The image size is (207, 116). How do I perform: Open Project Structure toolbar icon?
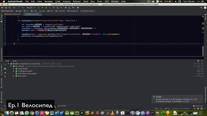click(78, 8)
